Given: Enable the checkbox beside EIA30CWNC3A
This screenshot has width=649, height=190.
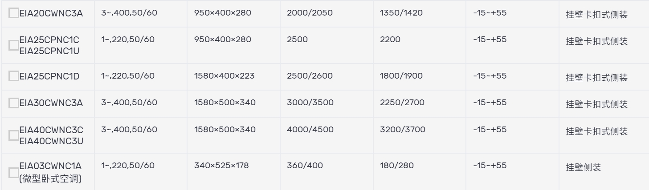Looking at the screenshot, I should click(14, 103).
